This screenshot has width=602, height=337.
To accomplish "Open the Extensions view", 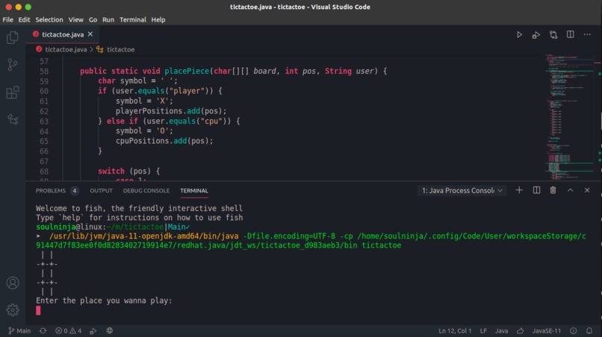I will point(12,92).
